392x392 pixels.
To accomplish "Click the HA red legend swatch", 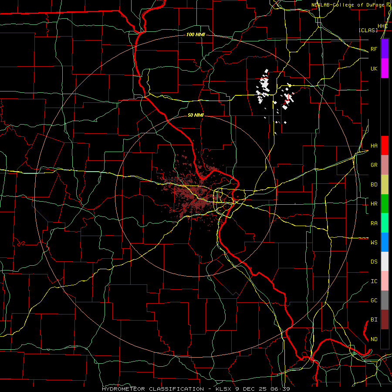I will (385, 145).
